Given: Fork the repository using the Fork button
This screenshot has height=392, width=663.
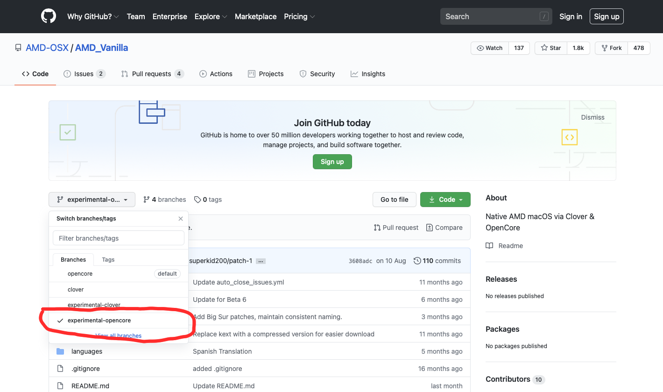Looking at the screenshot, I should coord(612,48).
